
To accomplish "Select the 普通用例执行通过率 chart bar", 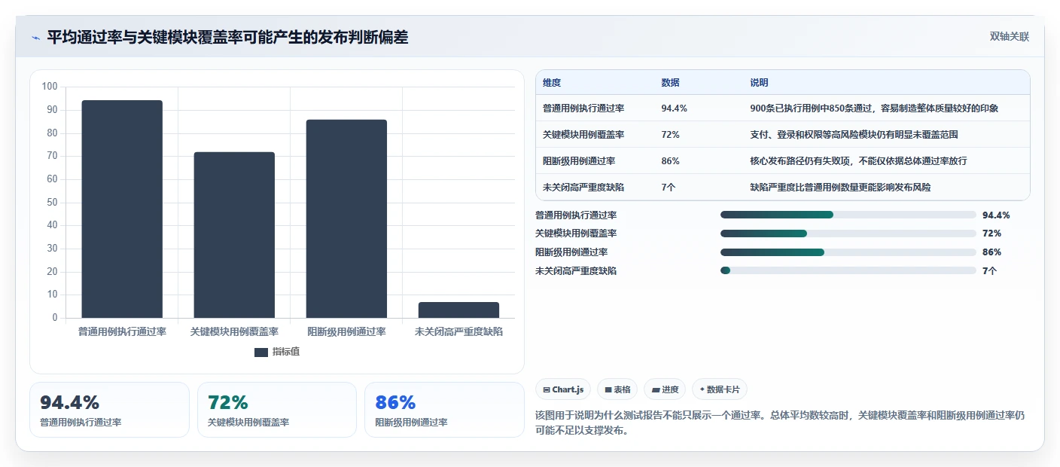I will pyautogui.click(x=122, y=209).
